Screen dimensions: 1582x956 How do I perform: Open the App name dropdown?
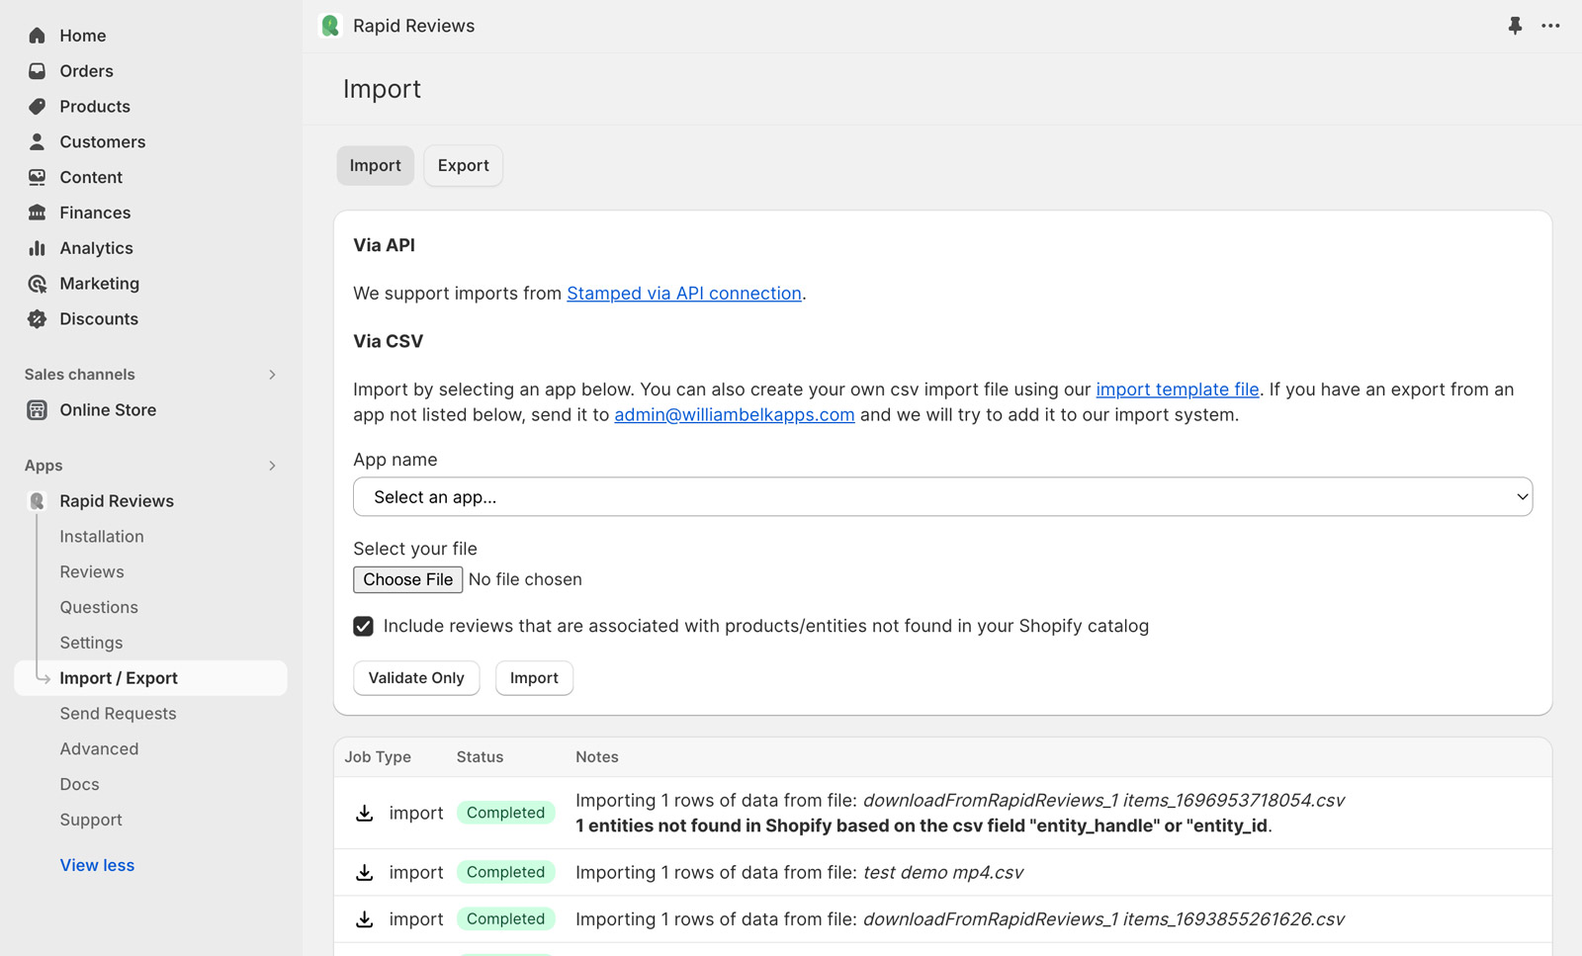coord(942,497)
